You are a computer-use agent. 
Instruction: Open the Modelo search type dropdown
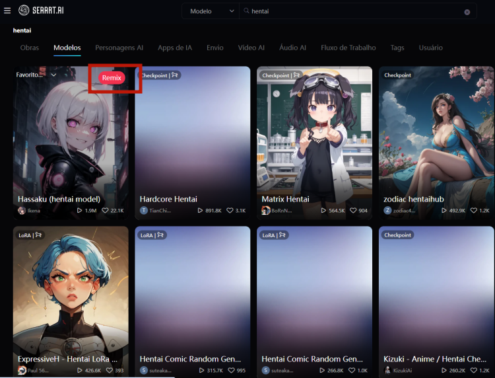point(211,11)
